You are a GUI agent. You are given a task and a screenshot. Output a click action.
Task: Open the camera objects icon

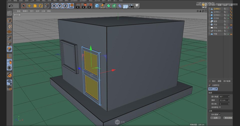pyautogui.click(x=131, y=6)
